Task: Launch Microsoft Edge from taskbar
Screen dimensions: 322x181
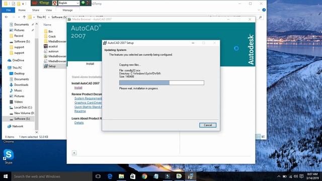Action: point(110,176)
